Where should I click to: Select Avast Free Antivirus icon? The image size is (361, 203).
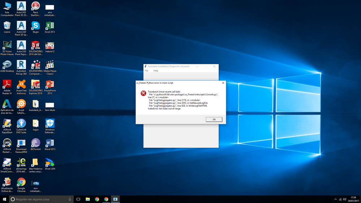click(x=21, y=87)
